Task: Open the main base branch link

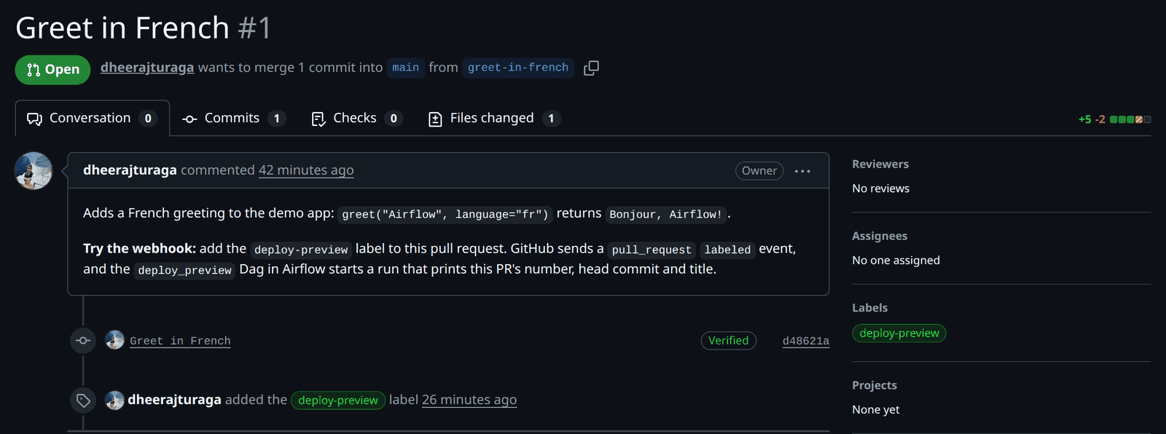Action: coord(405,68)
